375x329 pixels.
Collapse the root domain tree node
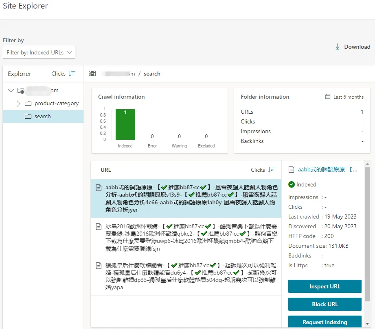(x=11, y=91)
